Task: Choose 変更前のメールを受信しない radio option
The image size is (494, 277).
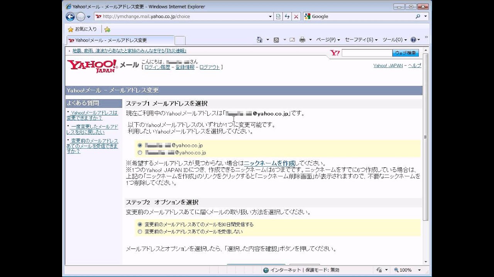Action: [140, 232]
